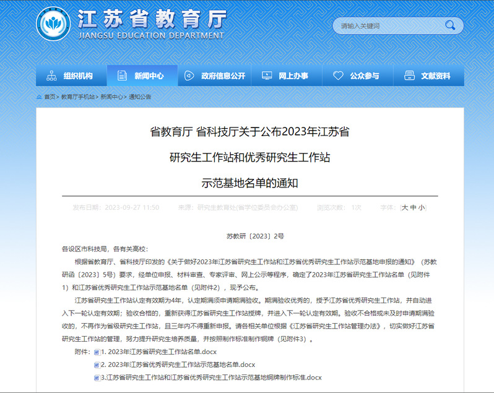This screenshot has width=494, height=393.
Task: Click the icon beside 政府信息公开
Action: [189, 76]
